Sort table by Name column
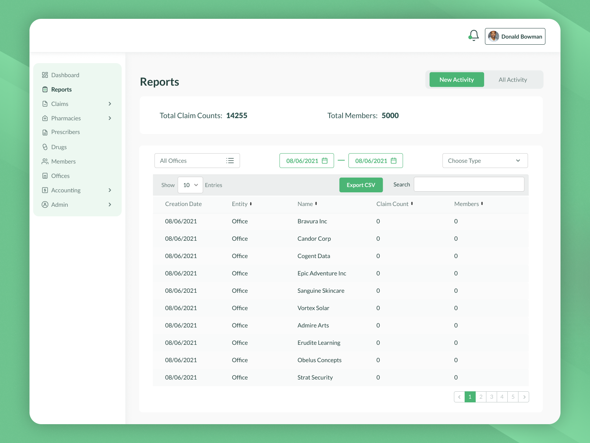The image size is (590, 443). pos(316,204)
